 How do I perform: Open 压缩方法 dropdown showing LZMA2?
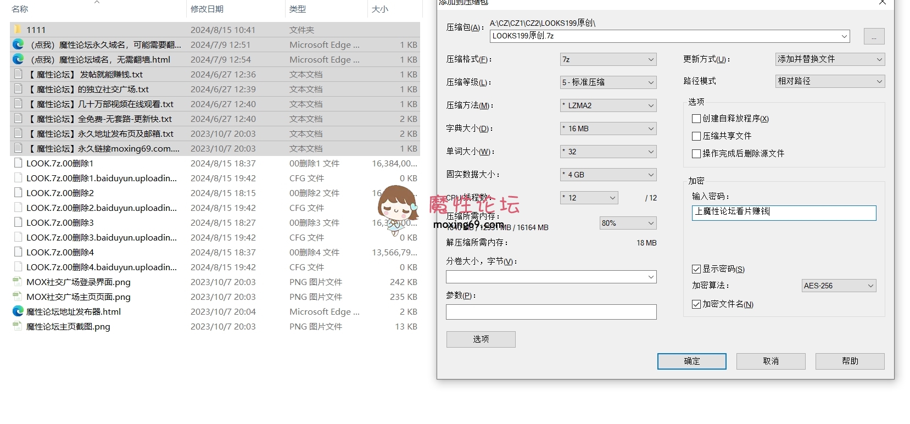click(608, 105)
